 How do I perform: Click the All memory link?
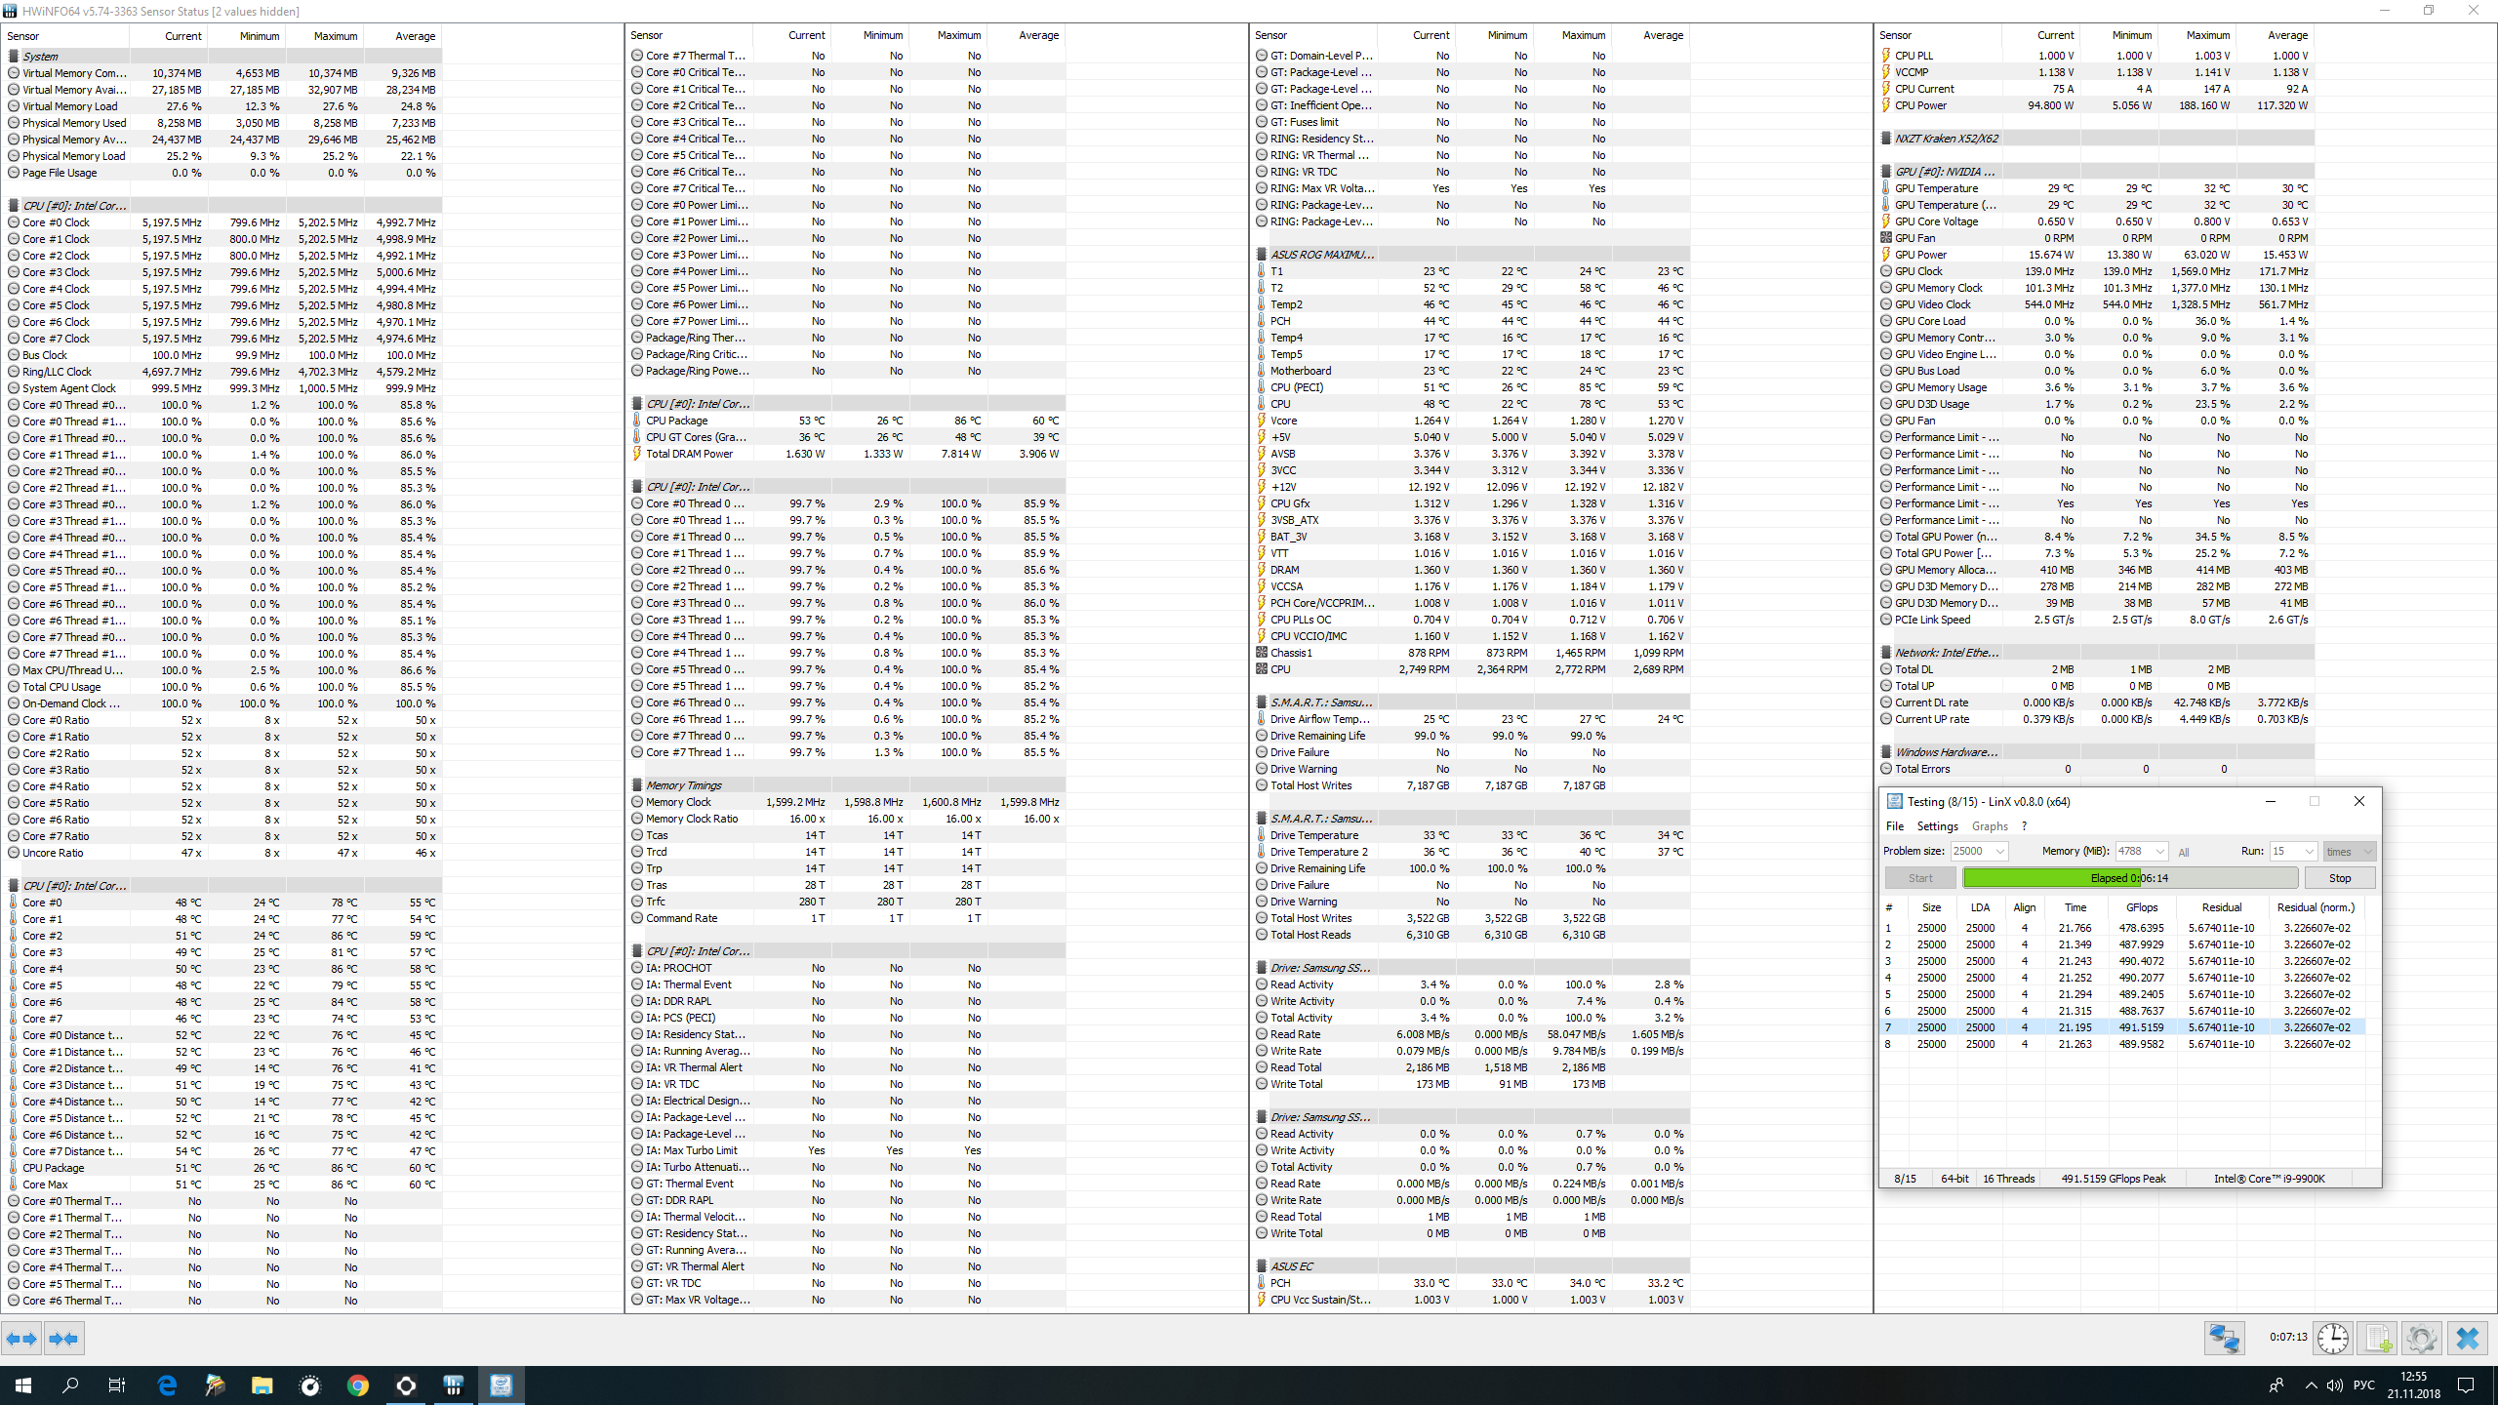pos(2184,852)
